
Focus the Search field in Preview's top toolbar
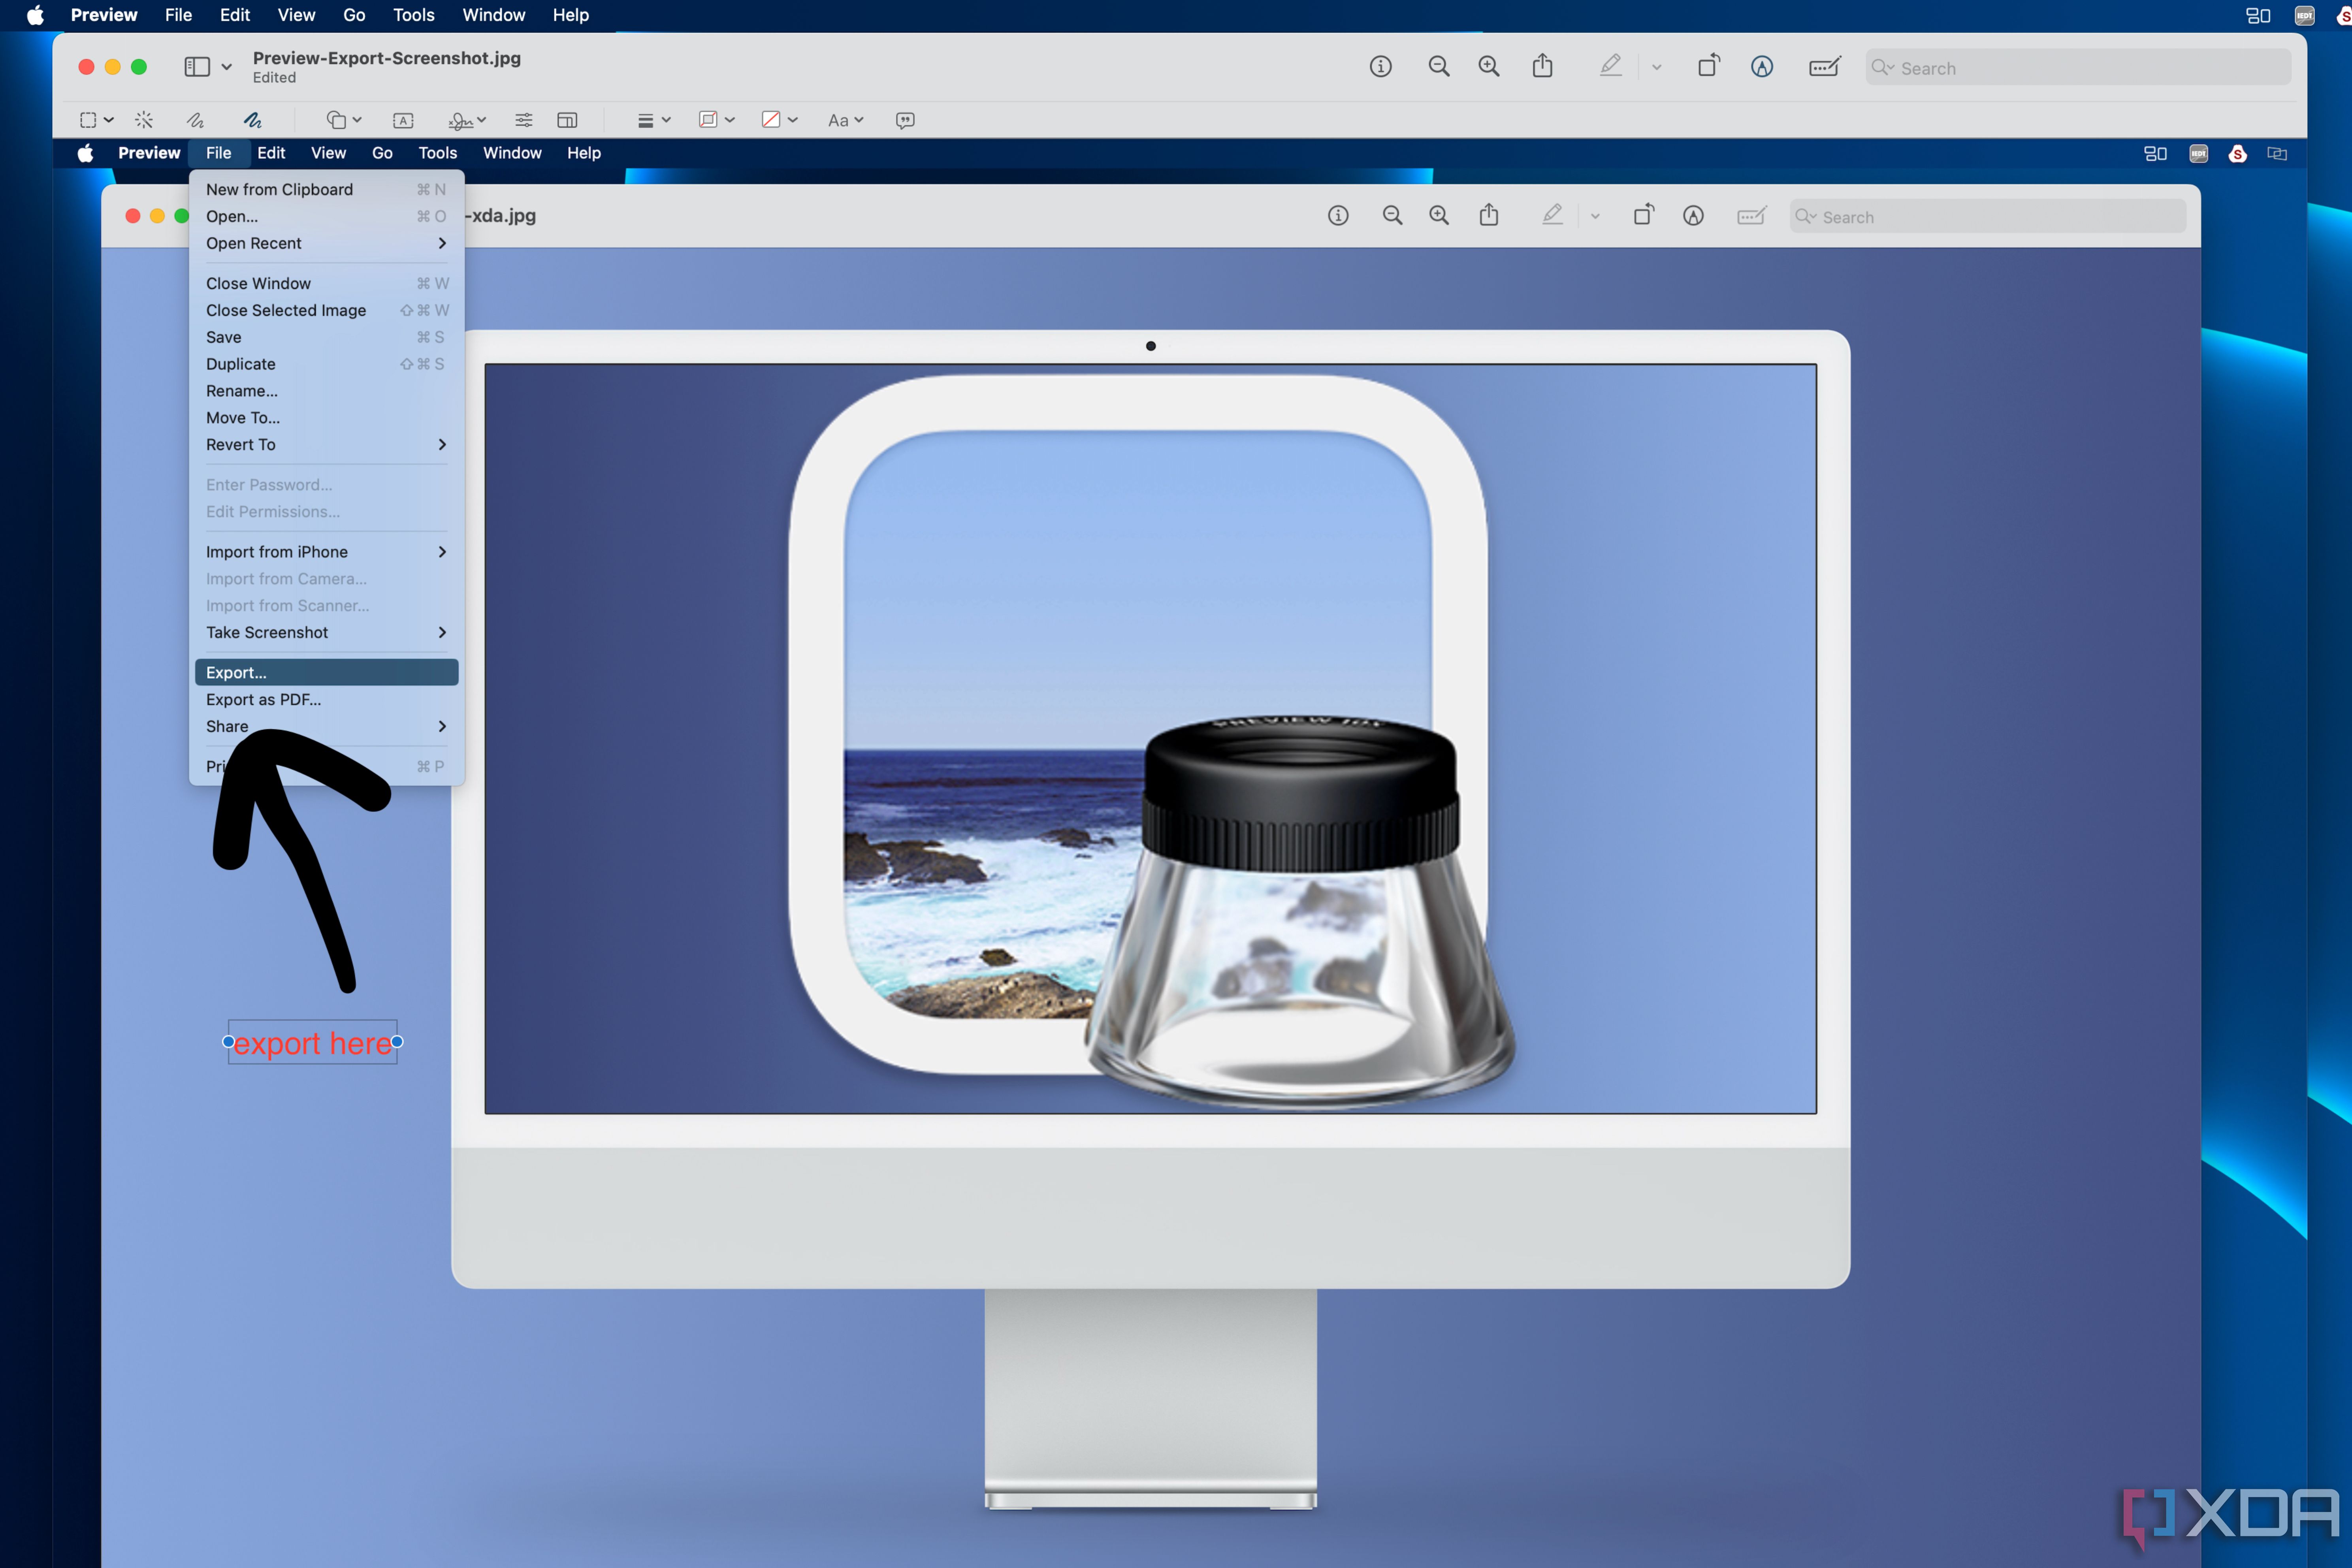2077,67
